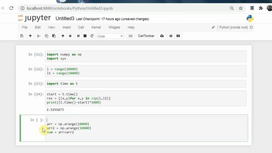
Task: Click into the import time as t cell
Action: (145, 84)
